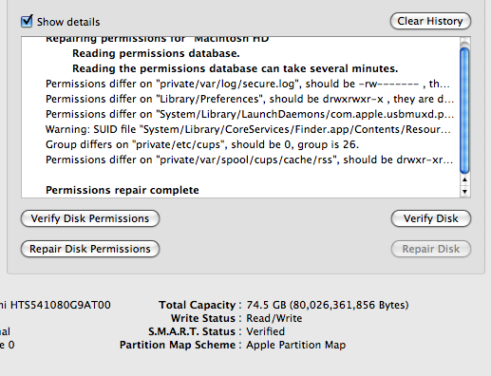This screenshot has height=376, width=491.
Task: Click the Reading permissions database line
Action: click(x=156, y=53)
